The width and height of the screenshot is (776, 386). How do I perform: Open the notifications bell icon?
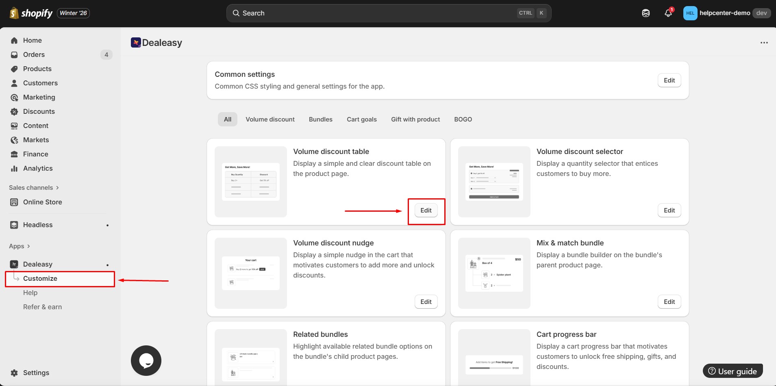click(x=668, y=13)
